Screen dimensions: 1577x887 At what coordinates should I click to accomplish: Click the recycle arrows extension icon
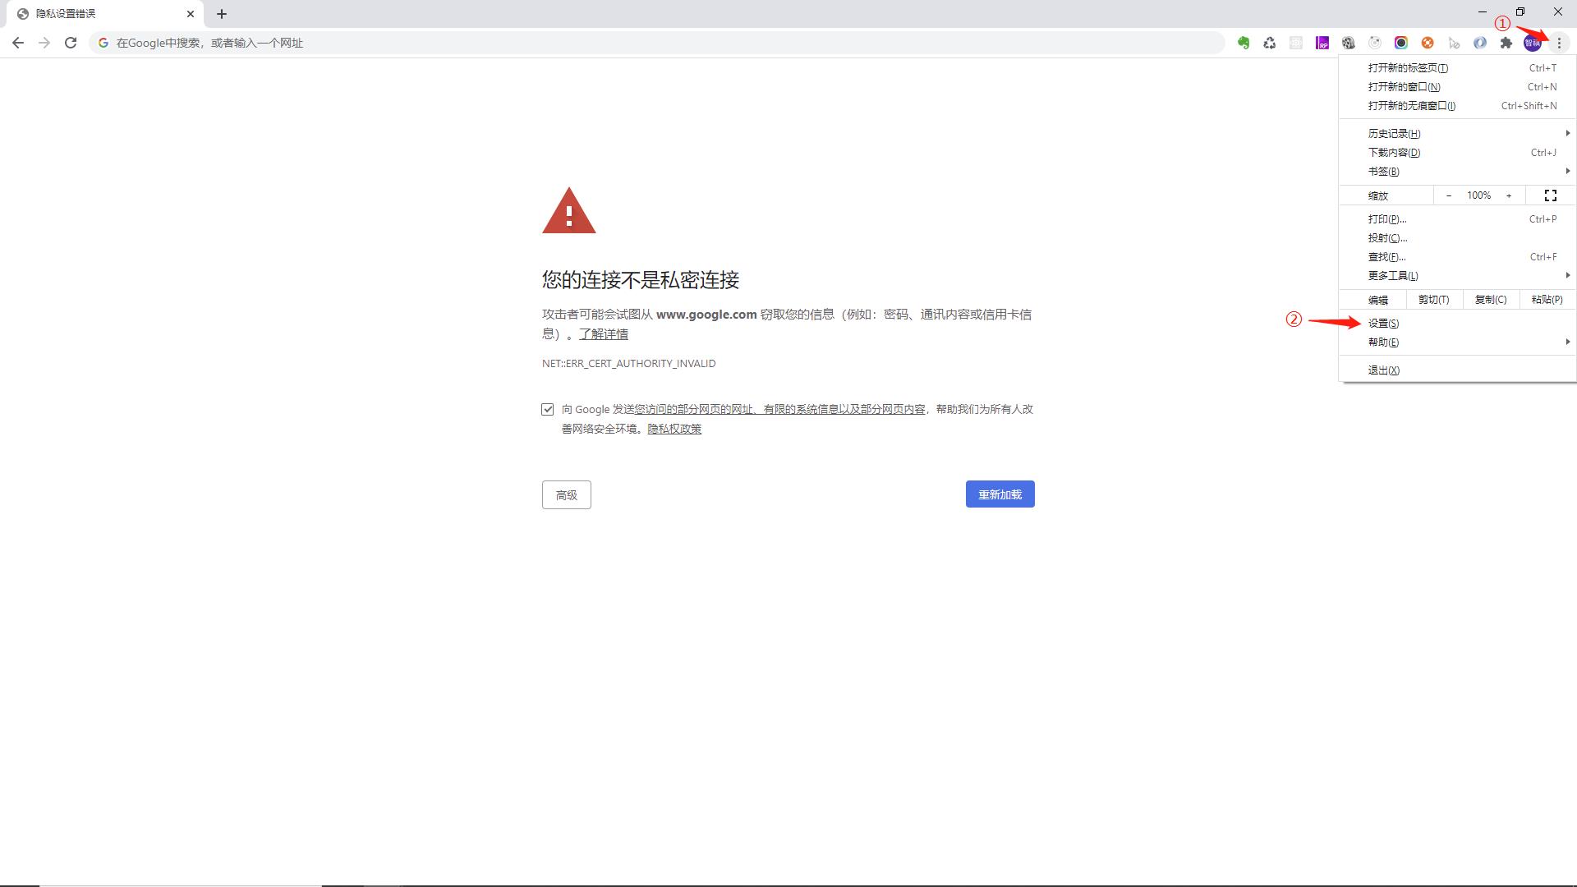1270,43
